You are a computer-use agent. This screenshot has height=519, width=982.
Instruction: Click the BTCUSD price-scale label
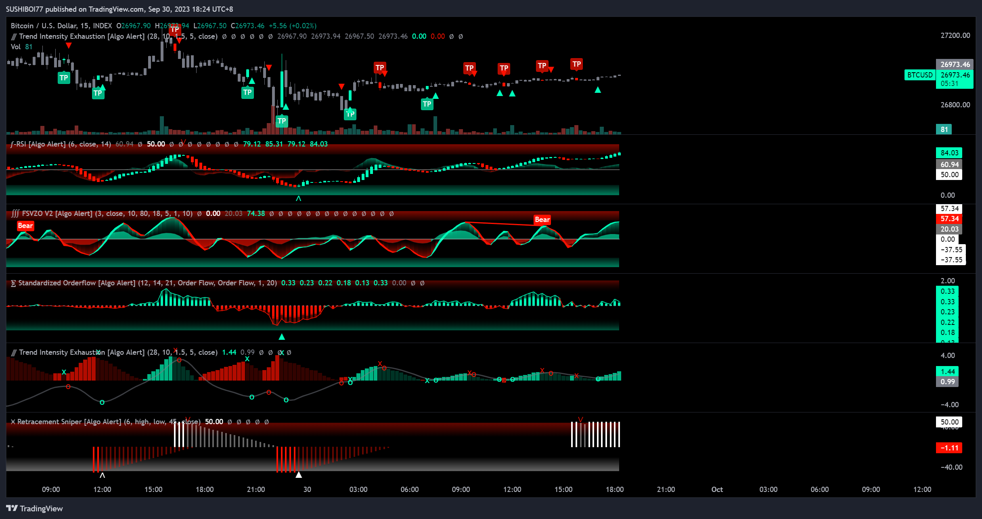coord(920,75)
